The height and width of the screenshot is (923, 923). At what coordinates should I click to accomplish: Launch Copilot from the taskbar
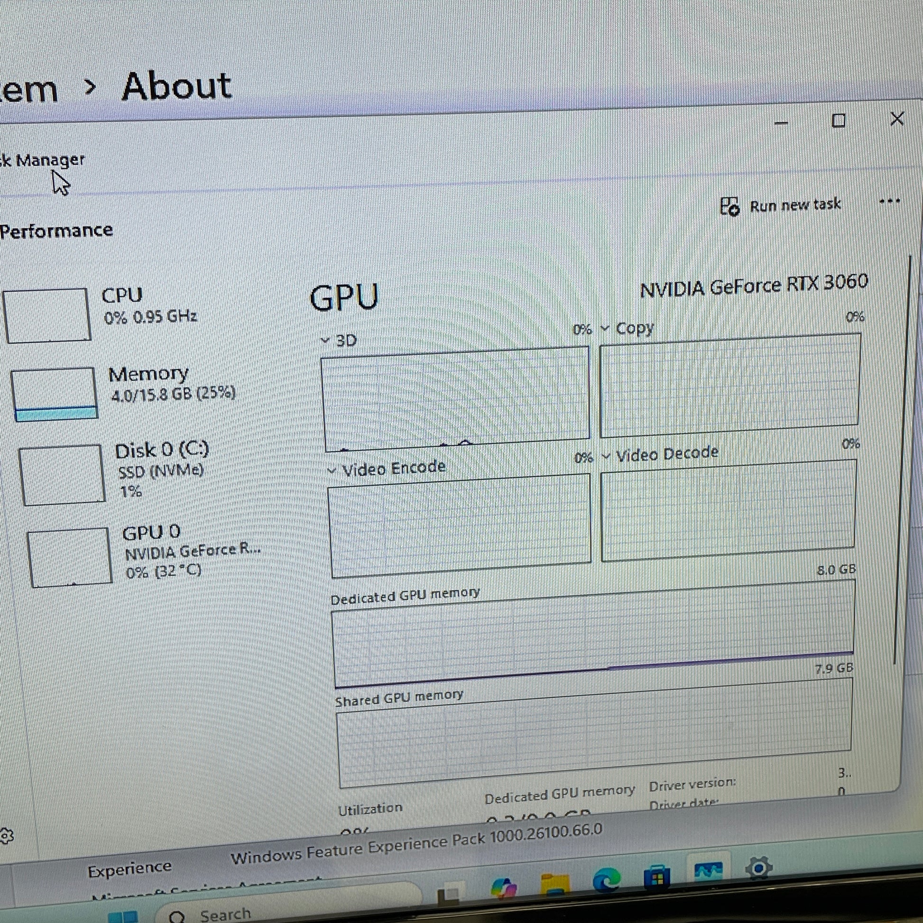504,887
